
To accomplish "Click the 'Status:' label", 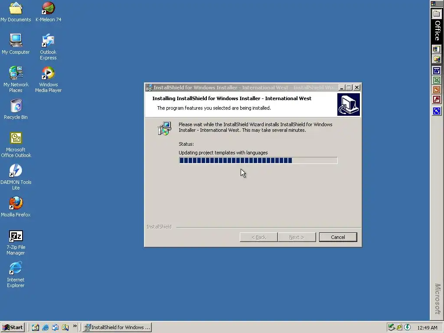I will pyautogui.click(x=186, y=144).
